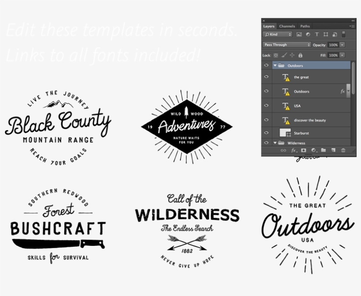Click Wilderness group folder icon

281,143
